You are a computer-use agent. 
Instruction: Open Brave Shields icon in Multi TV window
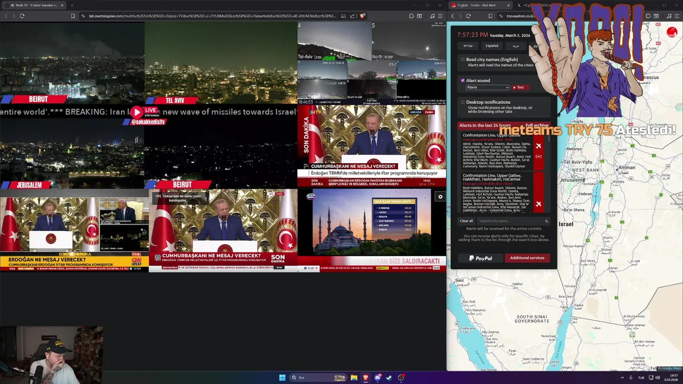[x=362, y=16]
